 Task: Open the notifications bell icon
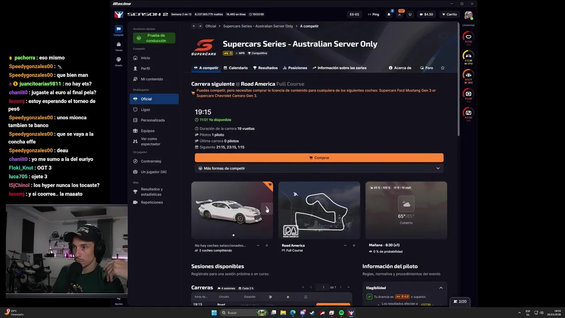389,14
